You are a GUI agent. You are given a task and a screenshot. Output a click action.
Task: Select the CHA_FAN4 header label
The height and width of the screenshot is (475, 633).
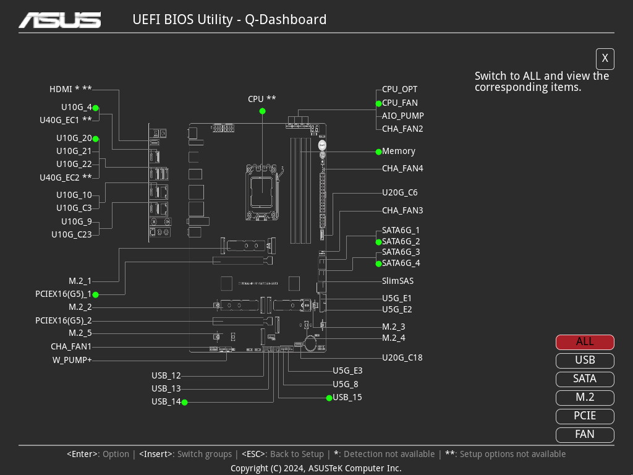click(402, 168)
